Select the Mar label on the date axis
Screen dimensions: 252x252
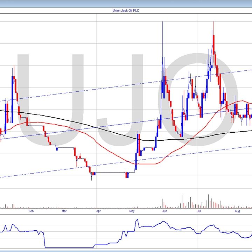64,211
